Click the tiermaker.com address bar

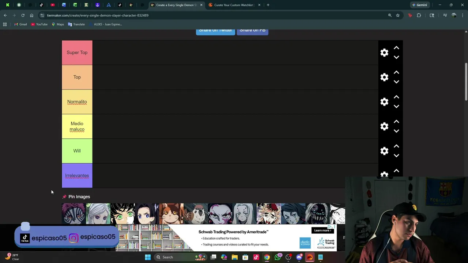[212, 15]
